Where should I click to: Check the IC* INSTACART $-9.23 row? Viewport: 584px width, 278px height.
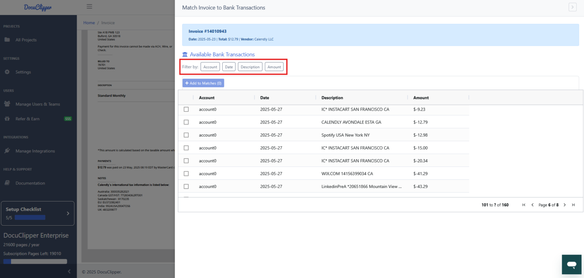(x=186, y=109)
